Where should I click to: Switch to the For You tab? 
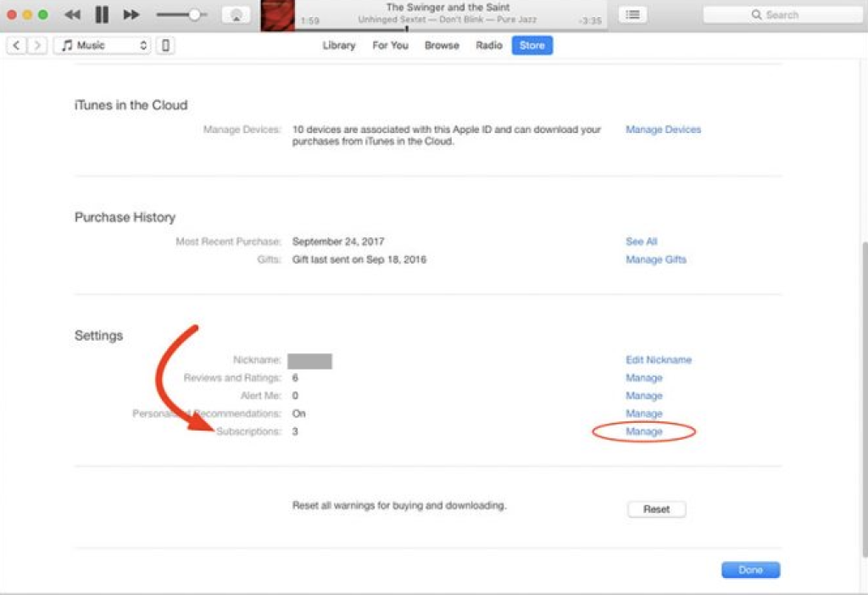tap(390, 46)
